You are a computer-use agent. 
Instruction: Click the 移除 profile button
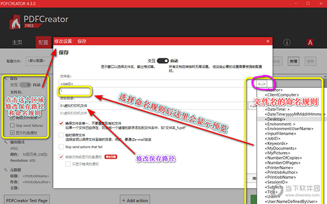[x=311, y=61]
